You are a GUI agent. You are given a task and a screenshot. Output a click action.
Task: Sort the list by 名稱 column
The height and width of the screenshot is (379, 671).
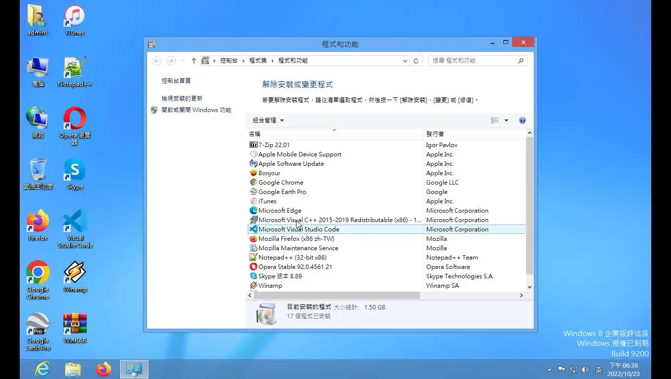pyautogui.click(x=335, y=134)
